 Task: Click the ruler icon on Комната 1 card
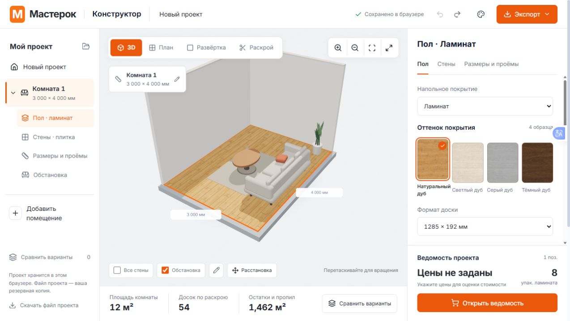(118, 79)
